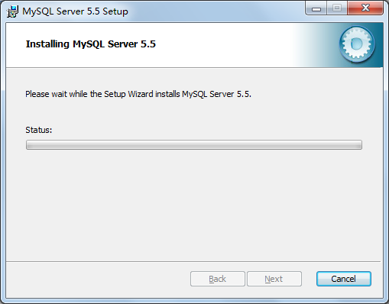Close the setup window with the red X
This screenshot has width=389, height=304.
365,8
